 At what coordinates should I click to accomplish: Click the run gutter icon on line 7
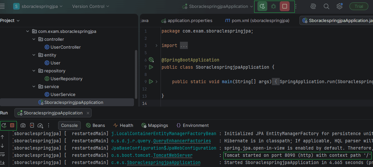151,67
